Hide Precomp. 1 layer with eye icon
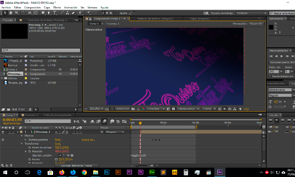The width and height of the screenshot is (295, 177). [x=3, y=132]
